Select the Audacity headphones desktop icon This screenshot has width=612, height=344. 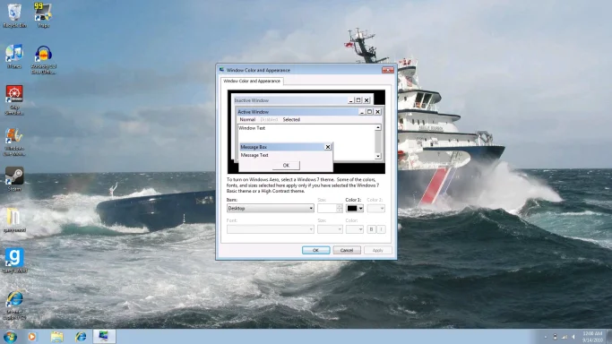(43, 59)
